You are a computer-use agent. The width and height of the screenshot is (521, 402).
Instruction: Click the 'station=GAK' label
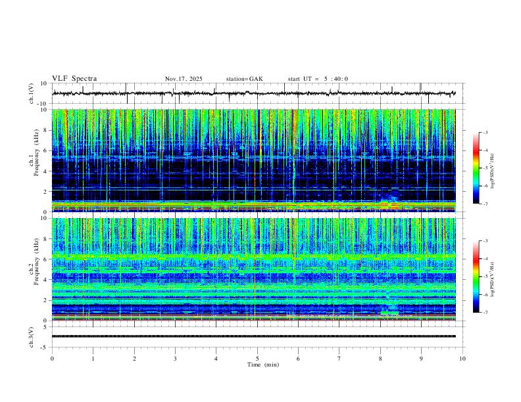click(244, 79)
